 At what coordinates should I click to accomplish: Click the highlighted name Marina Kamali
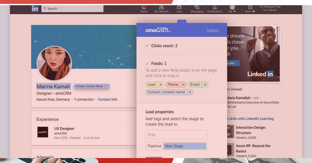coord(54,86)
